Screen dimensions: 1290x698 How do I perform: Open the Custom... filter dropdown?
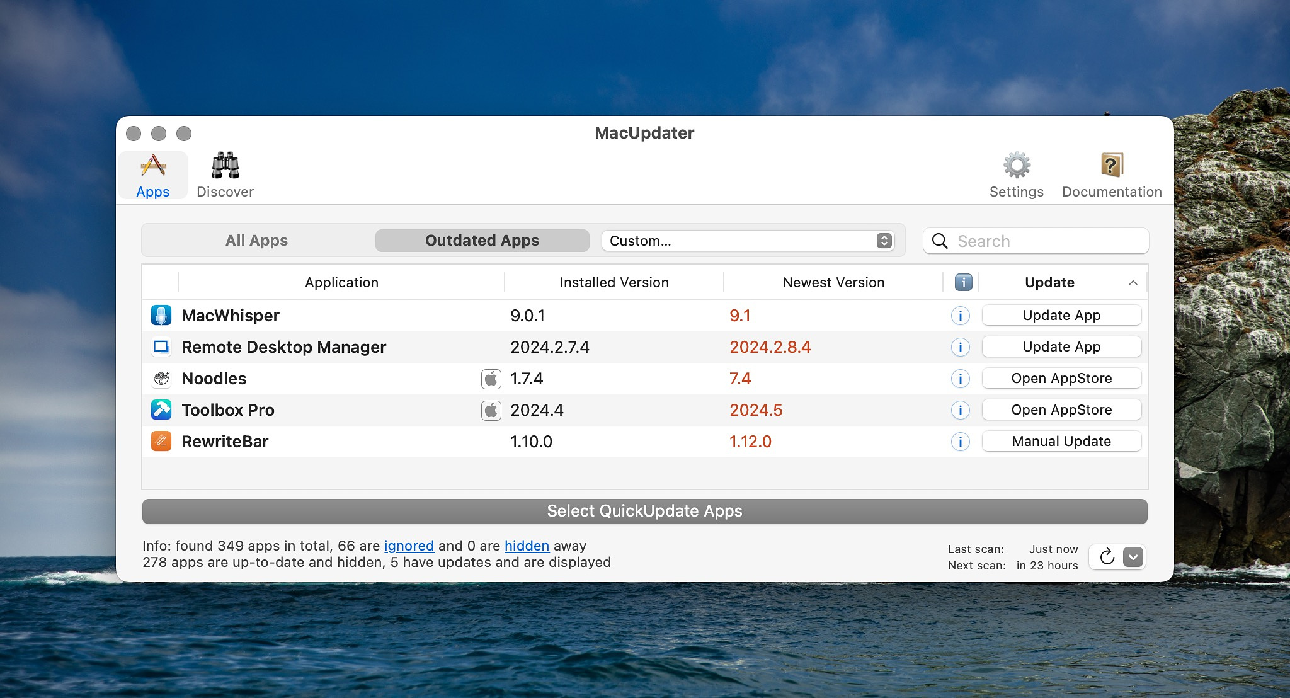click(748, 241)
